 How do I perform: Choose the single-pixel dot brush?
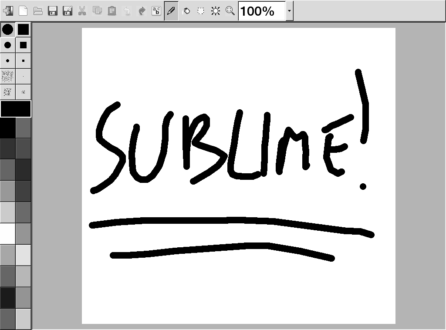pyautogui.click(x=24, y=76)
